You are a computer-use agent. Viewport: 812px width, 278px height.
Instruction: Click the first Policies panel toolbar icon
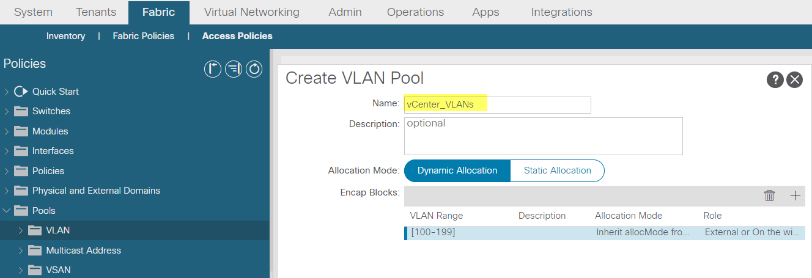(212, 69)
